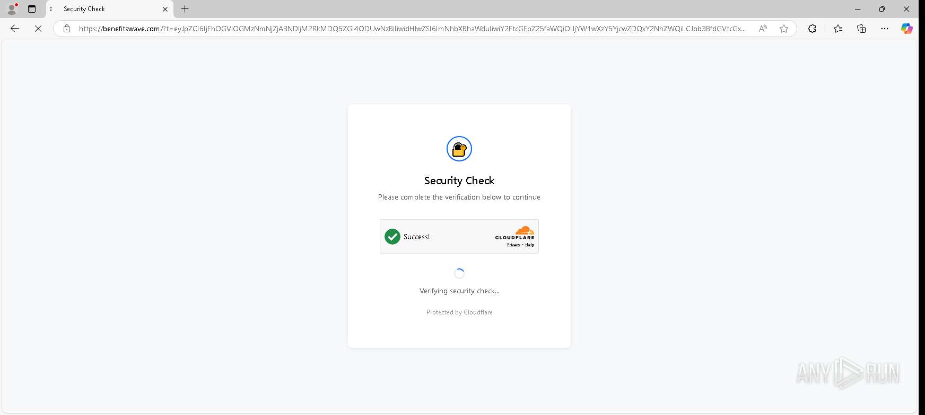Screen dimensions: 925x415
Task: Open the Cloudflare Privacy link
Action: pos(513,245)
